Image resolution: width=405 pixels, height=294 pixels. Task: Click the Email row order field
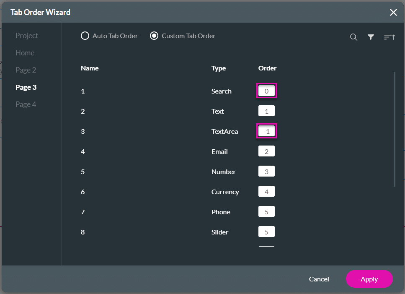266,151
